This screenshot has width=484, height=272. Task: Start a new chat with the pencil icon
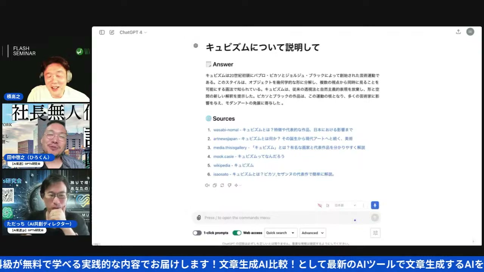click(x=112, y=32)
